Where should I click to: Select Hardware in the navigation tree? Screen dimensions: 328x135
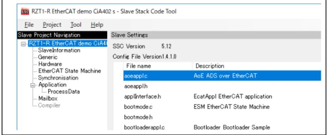point(50,64)
